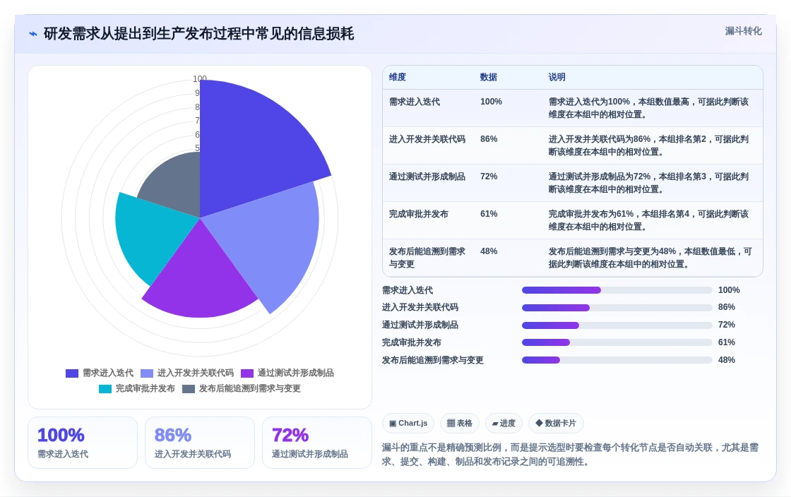Click the 说明 column header
The width and height of the screenshot is (791, 497).
[x=557, y=77]
